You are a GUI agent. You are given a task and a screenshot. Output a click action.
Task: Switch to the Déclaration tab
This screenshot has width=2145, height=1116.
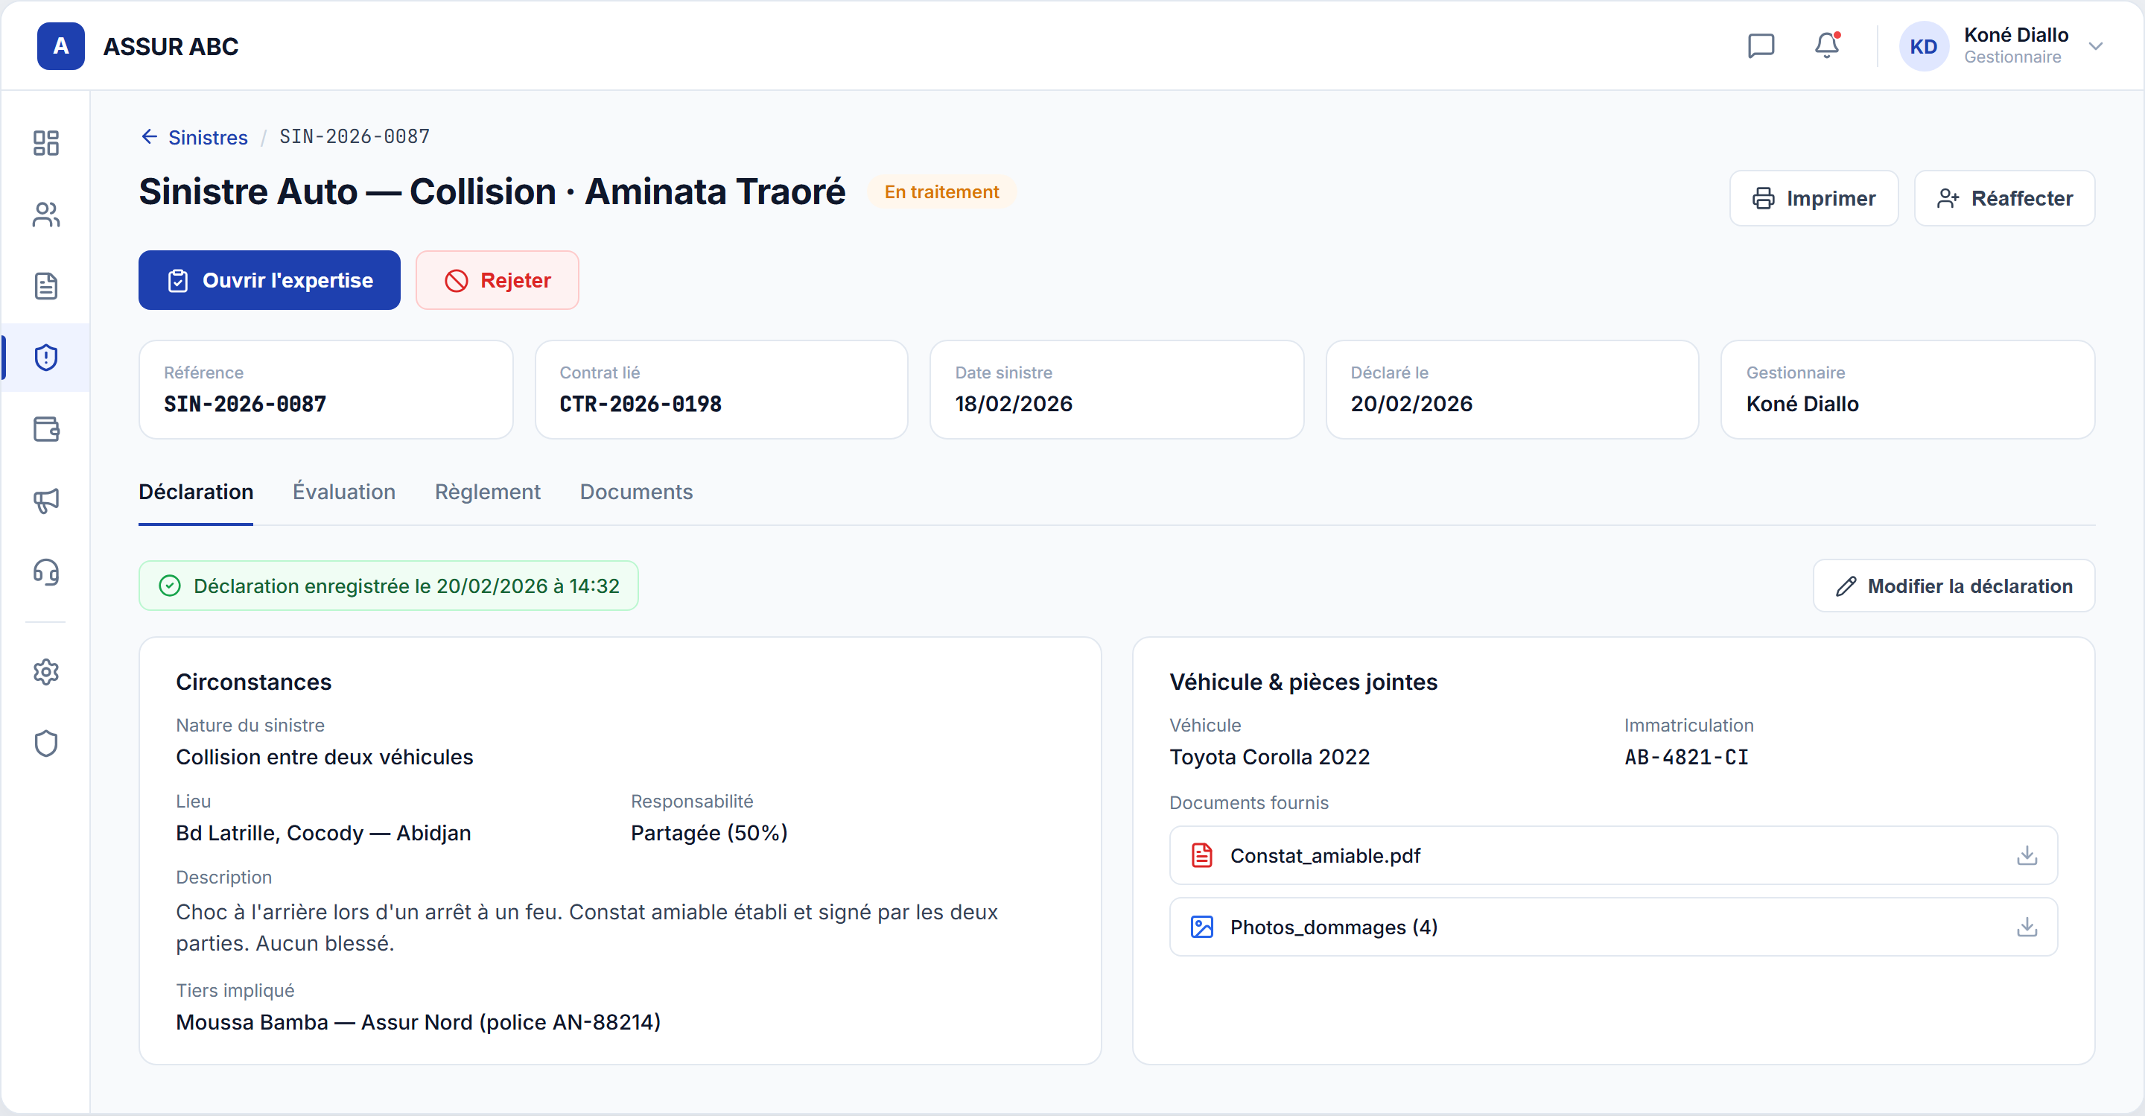196,492
